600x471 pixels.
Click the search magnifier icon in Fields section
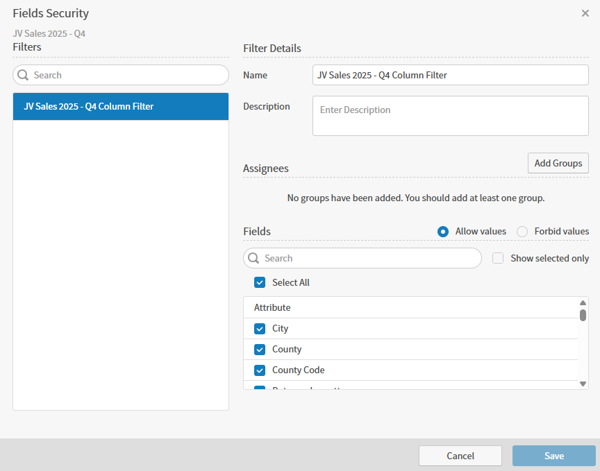(x=255, y=258)
